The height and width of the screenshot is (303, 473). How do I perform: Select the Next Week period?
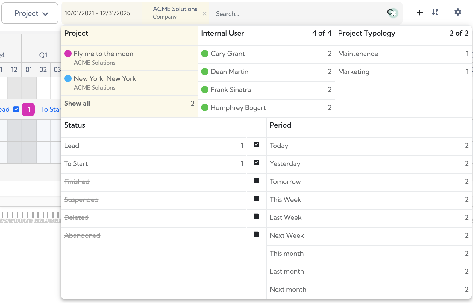369,236
